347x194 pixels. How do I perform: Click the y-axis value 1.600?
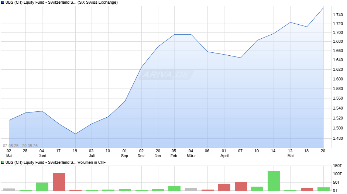[338, 79]
